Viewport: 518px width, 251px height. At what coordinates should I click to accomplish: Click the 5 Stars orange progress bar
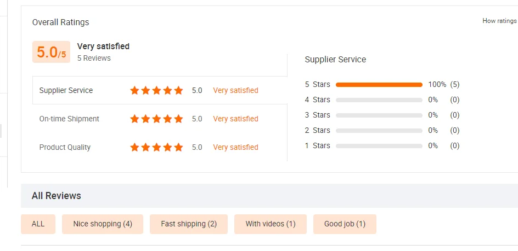pos(379,85)
